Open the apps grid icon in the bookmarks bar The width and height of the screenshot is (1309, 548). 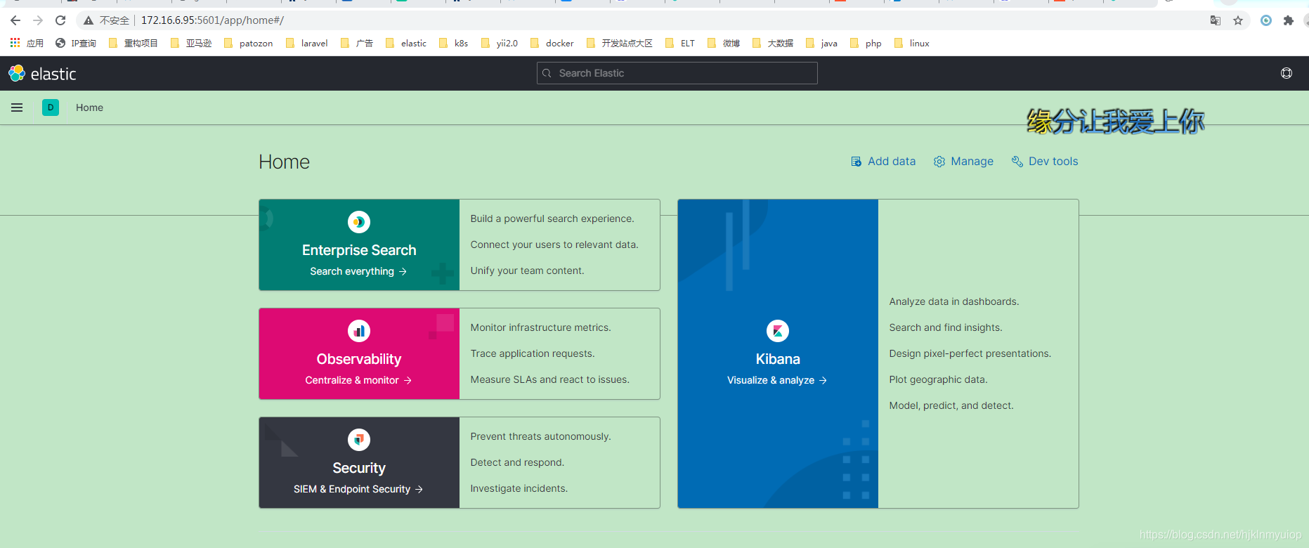point(15,43)
